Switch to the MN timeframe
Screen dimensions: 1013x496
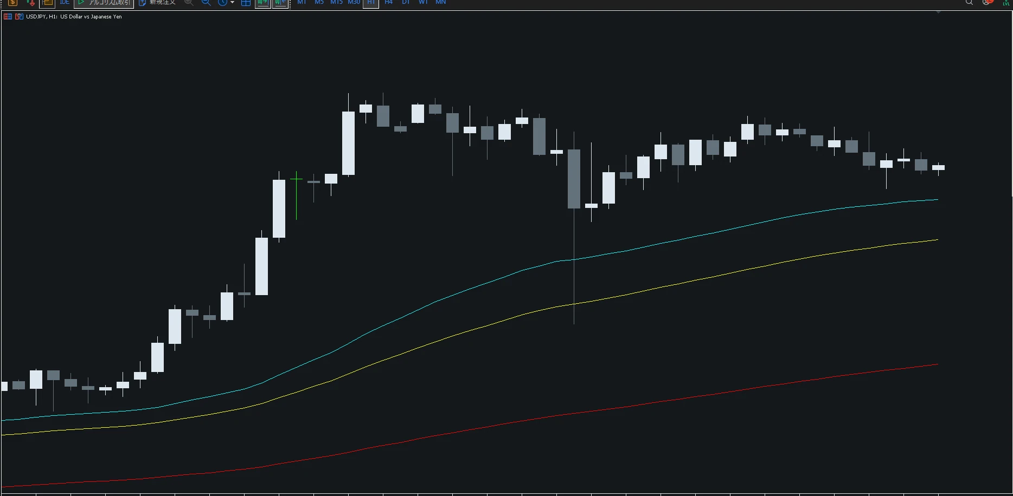click(x=441, y=2)
